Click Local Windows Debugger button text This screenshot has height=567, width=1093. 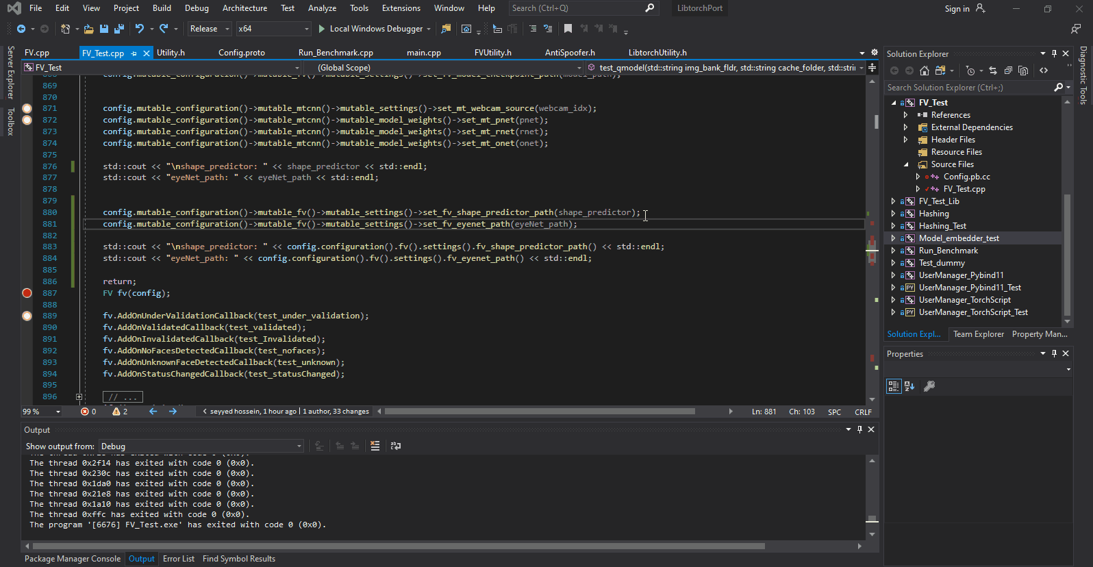[x=376, y=29]
